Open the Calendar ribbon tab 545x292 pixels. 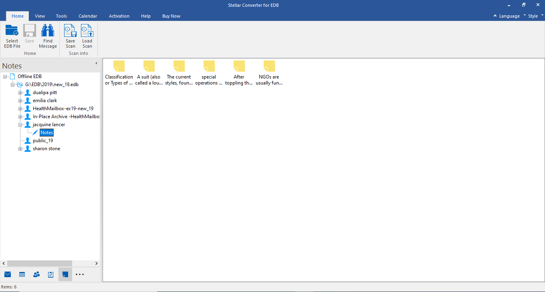88,16
